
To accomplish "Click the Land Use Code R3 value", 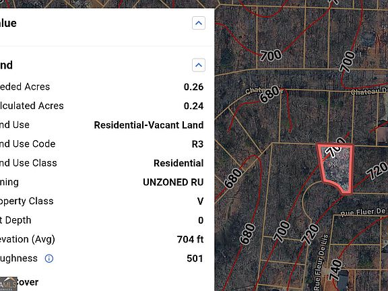I will tap(197, 144).
